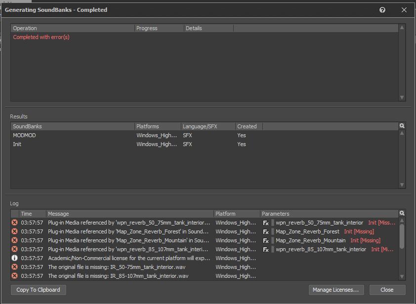Click scroll up arrow in Results panel
This screenshot has height=304, width=416.
click(x=402, y=133)
